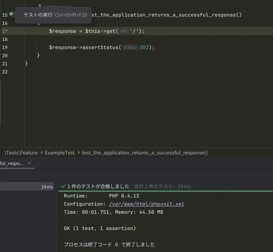Screen dimensions: 273x252
Task: Select the ExampleTest breadcrumb item
Action: [x=60, y=153]
